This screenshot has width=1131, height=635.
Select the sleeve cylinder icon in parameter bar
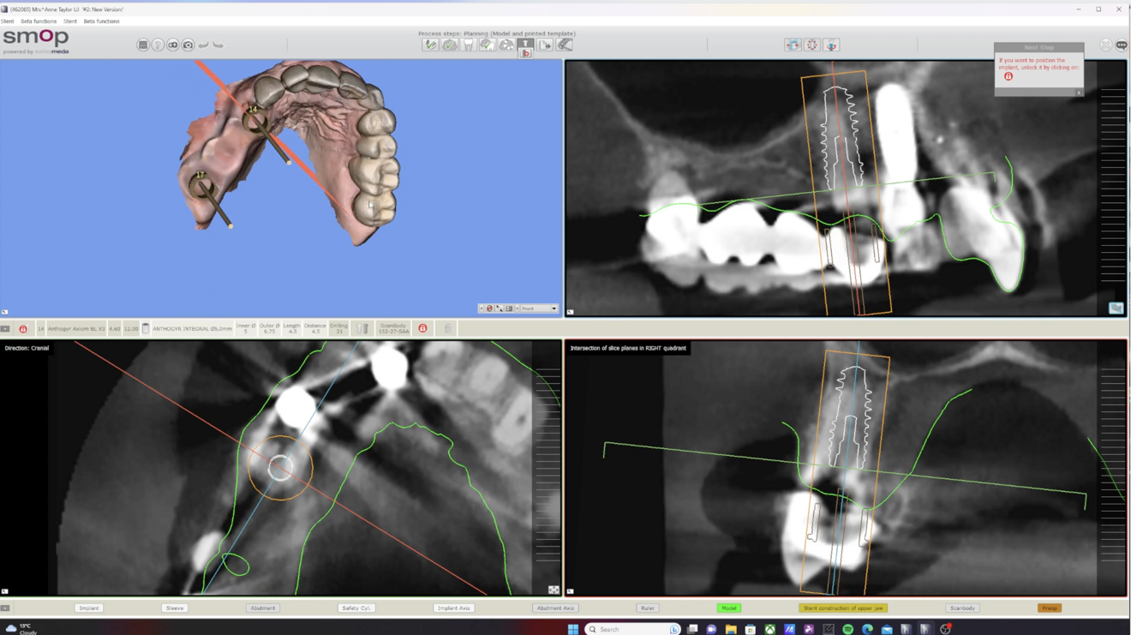(146, 327)
